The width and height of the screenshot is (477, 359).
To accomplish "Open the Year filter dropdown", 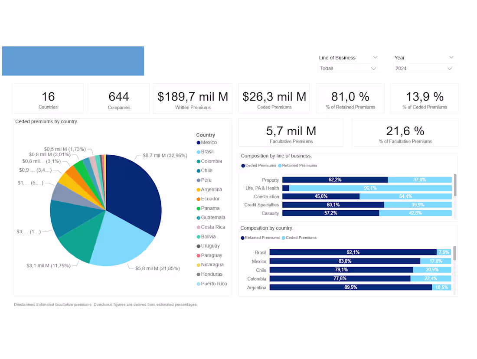I will click(450, 57).
